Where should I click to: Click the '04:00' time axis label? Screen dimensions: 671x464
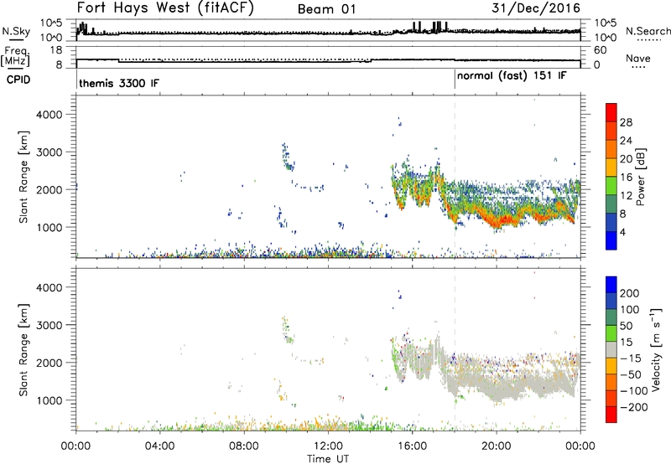(159, 446)
